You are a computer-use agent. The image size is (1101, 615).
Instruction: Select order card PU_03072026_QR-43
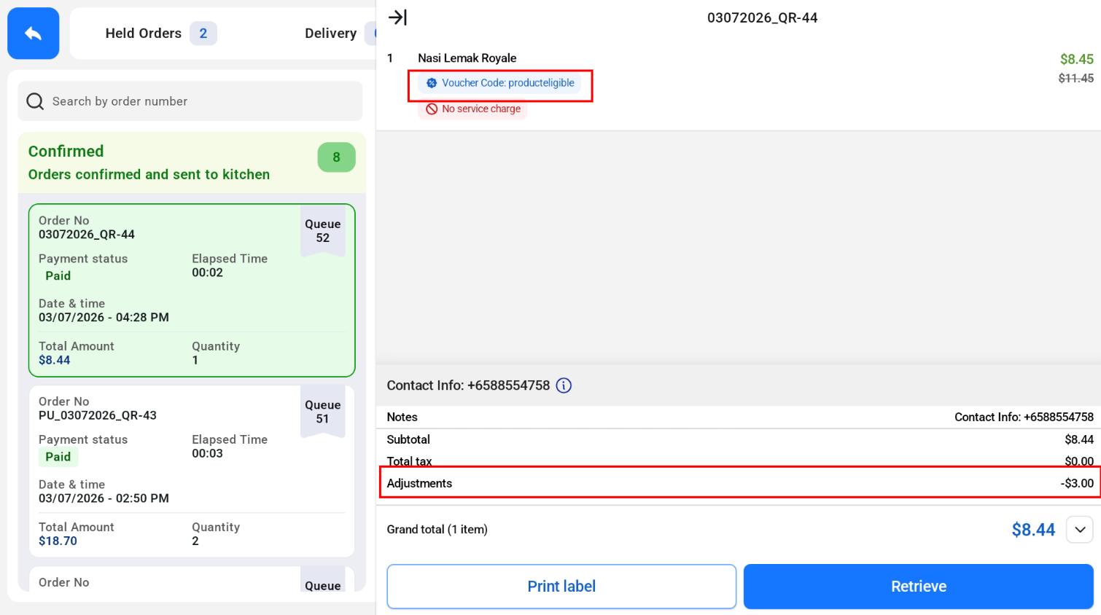[192, 471]
